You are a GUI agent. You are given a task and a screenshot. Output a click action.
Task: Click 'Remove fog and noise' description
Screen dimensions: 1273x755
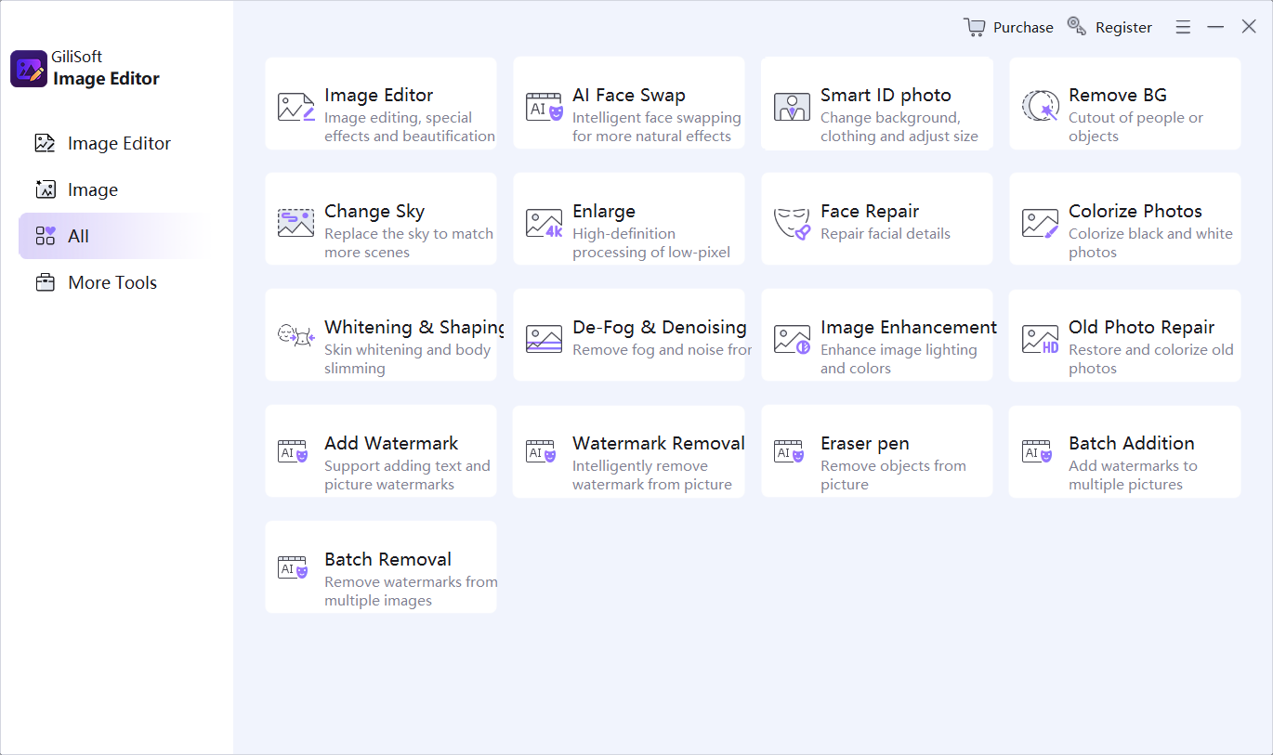(662, 350)
